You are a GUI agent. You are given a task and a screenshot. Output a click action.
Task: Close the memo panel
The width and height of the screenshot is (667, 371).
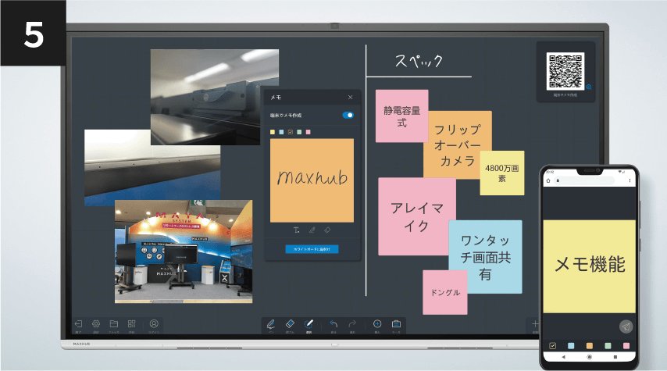[350, 97]
